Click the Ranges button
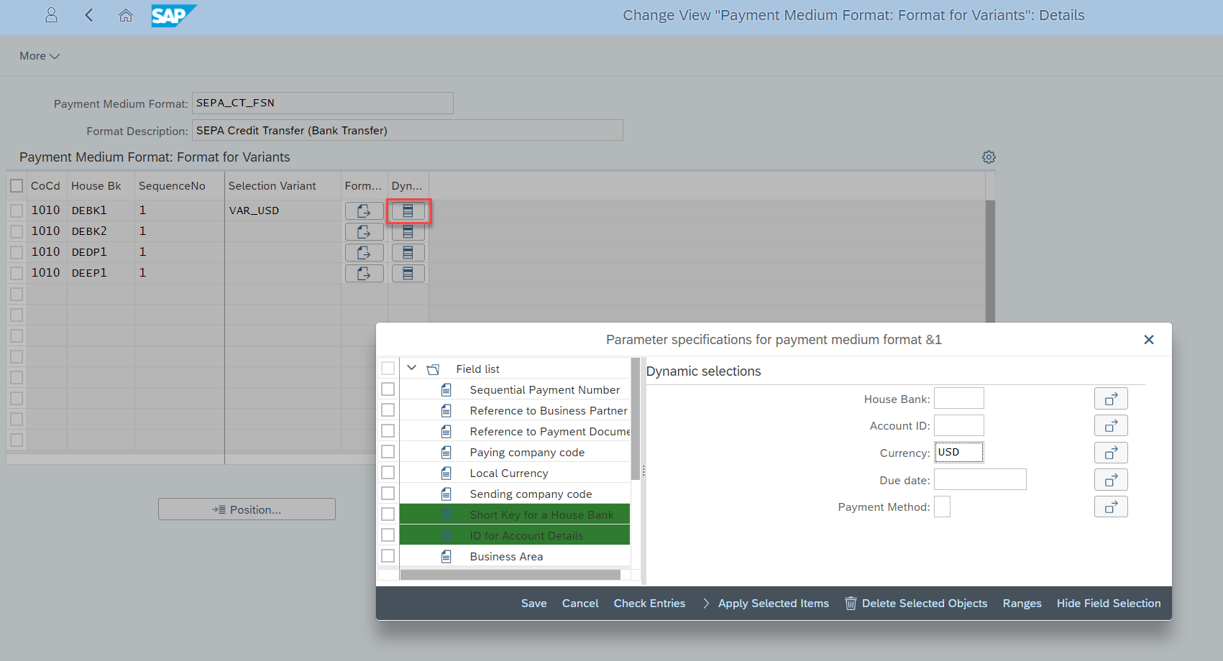The width and height of the screenshot is (1223, 661). click(x=1022, y=604)
